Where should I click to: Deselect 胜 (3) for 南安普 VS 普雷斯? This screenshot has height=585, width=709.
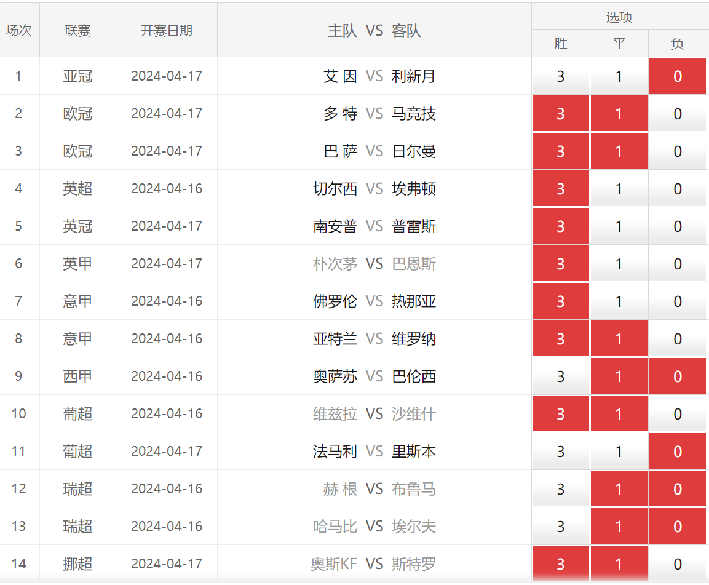pyautogui.click(x=561, y=226)
